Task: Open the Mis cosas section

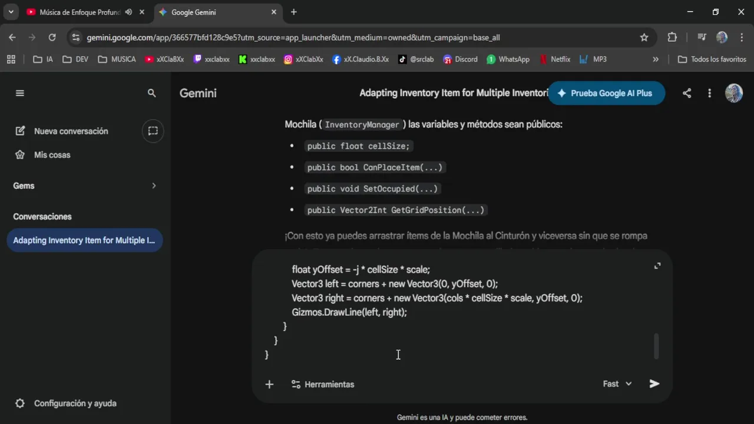Action: [x=52, y=155]
